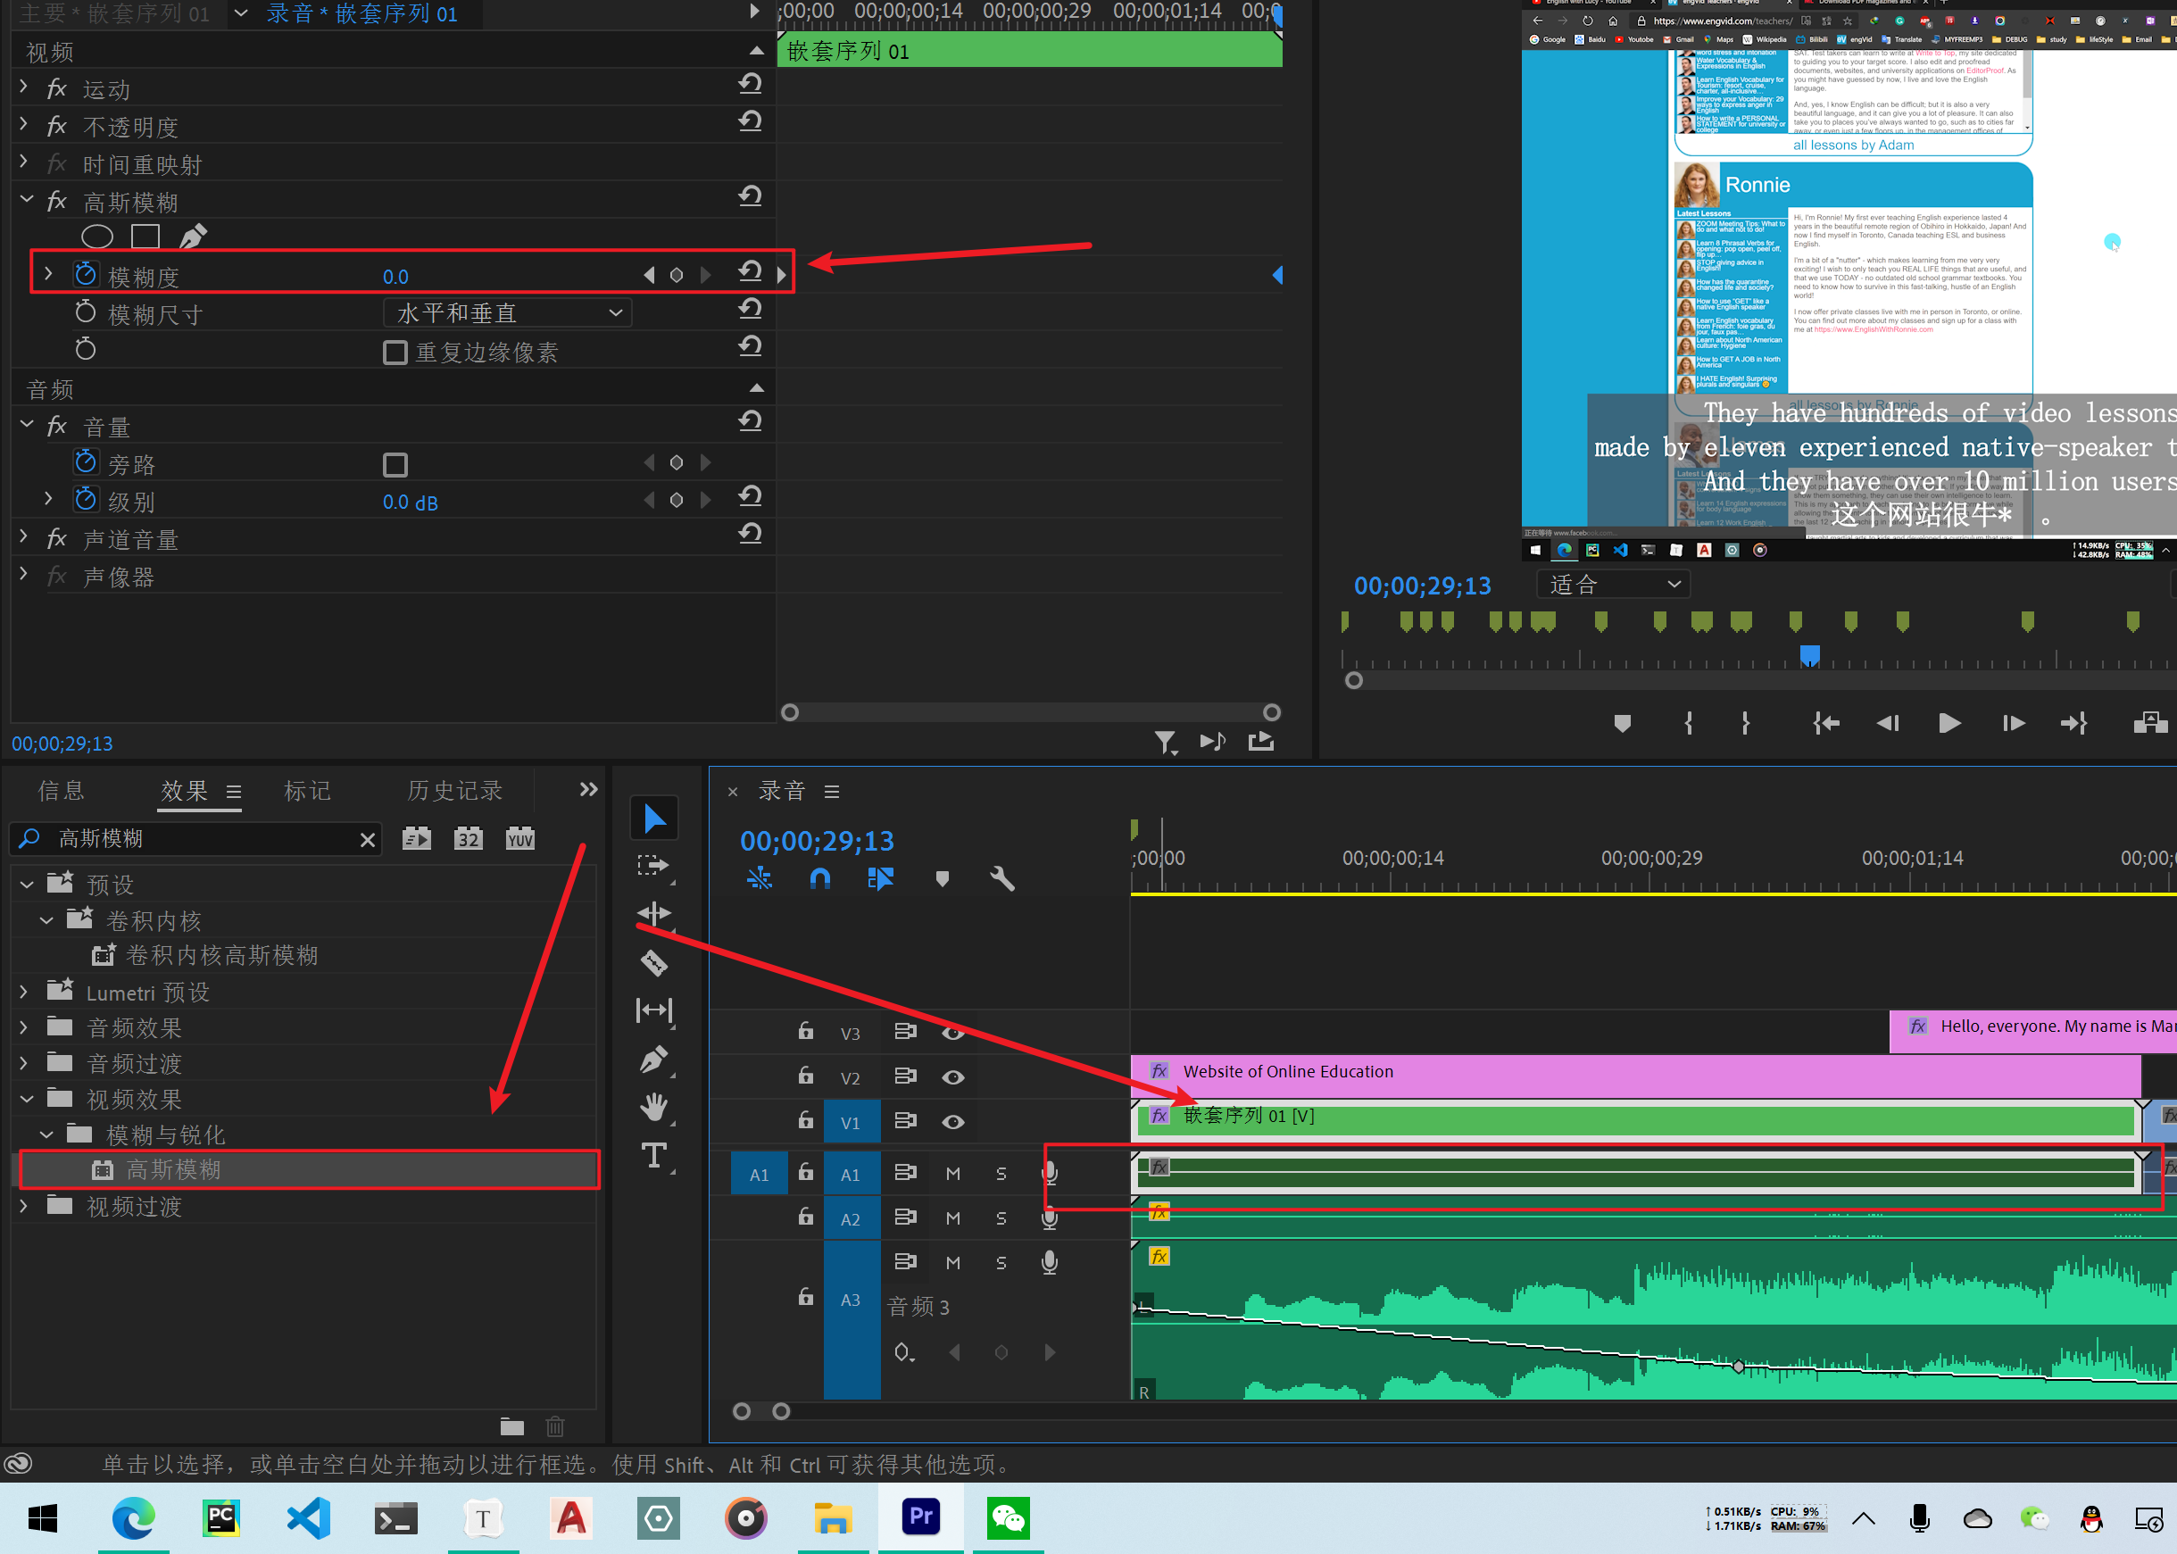2177x1554 pixels.
Task: Open WeChat from the Windows taskbar
Action: (1008, 1518)
